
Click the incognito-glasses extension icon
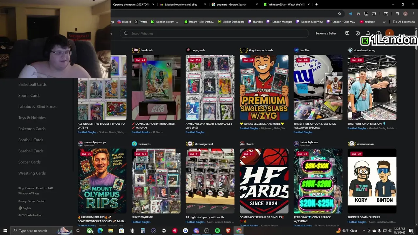tap(358, 14)
